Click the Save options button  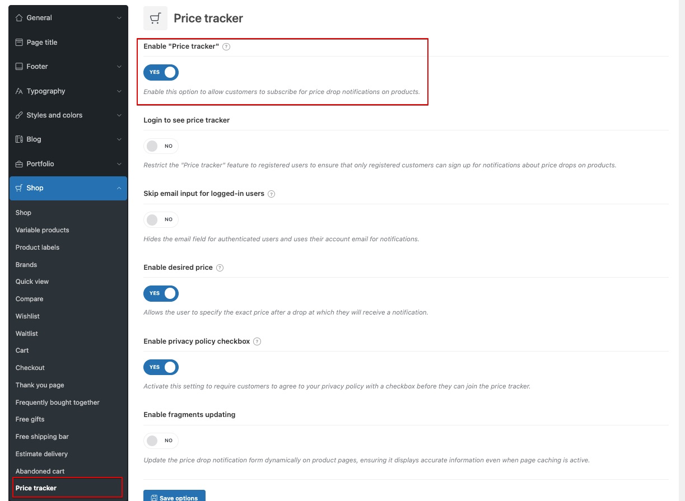[x=174, y=497]
